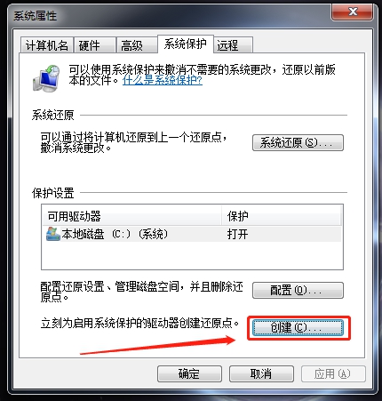Click the 打开 protection status cell

coord(237,234)
